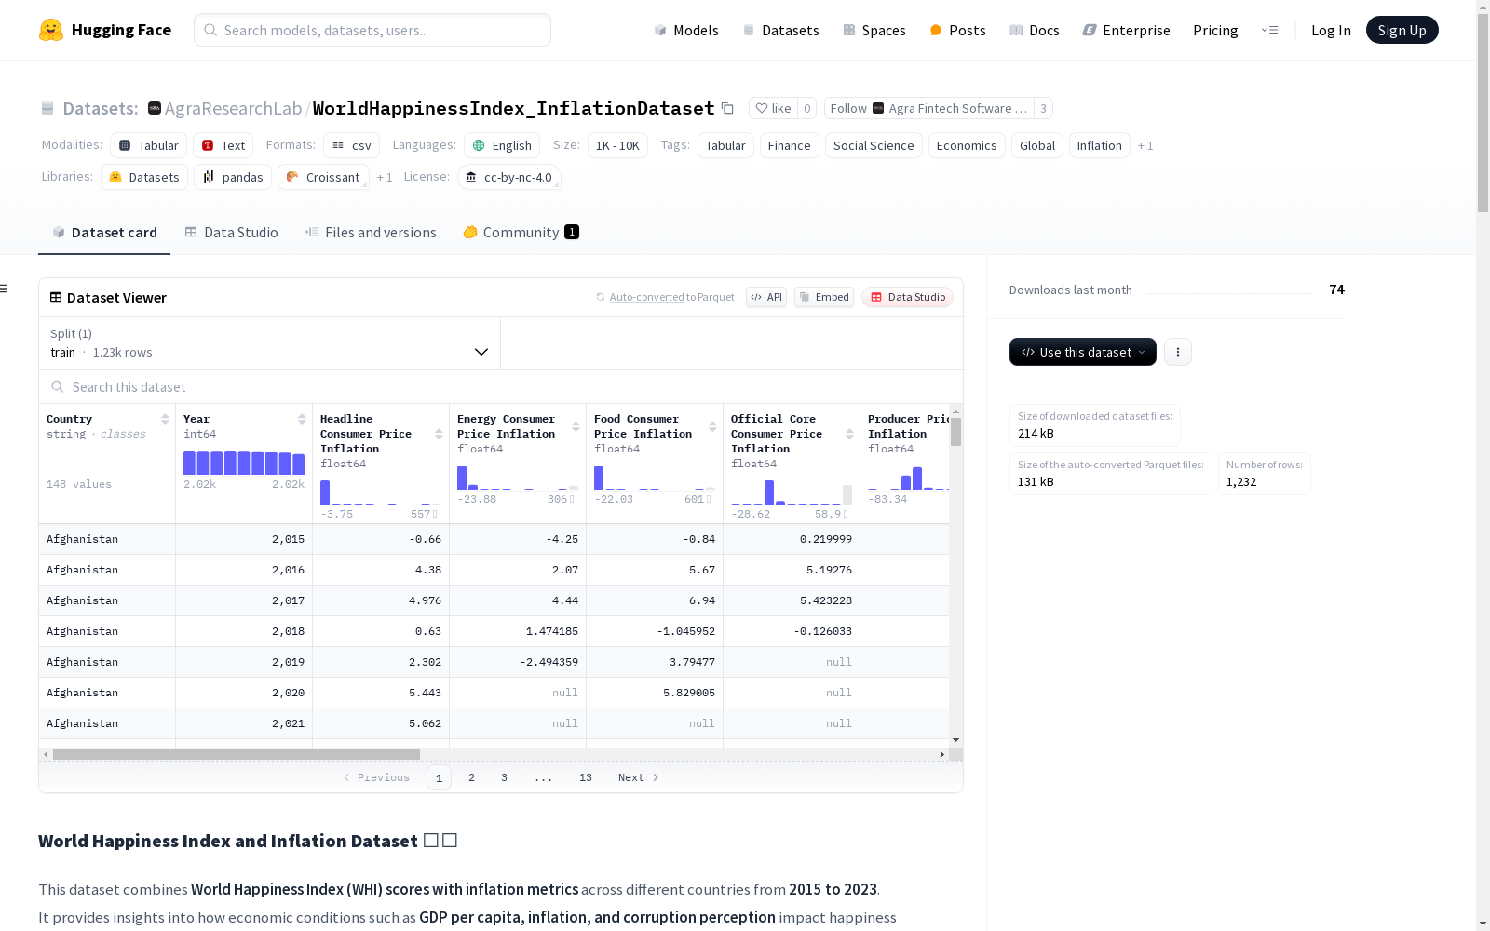Focus the search models, datasets, users field
The height and width of the screenshot is (931, 1490).
[x=372, y=30]
